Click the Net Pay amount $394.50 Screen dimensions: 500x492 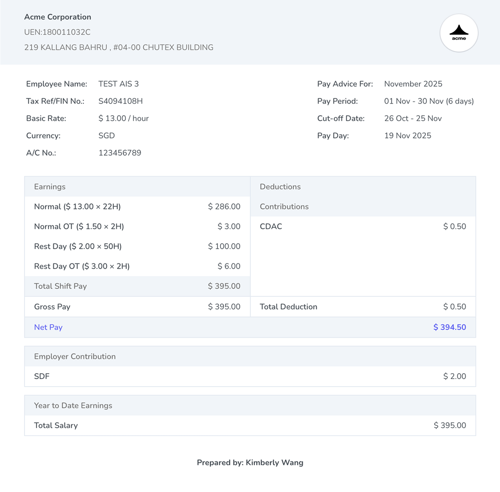point(450,327)
